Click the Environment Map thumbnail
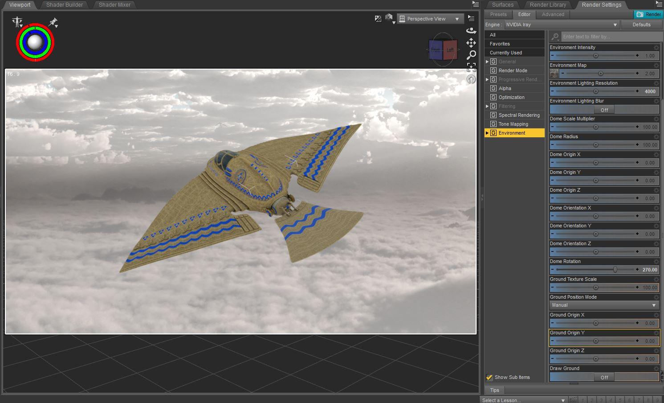 554,74
